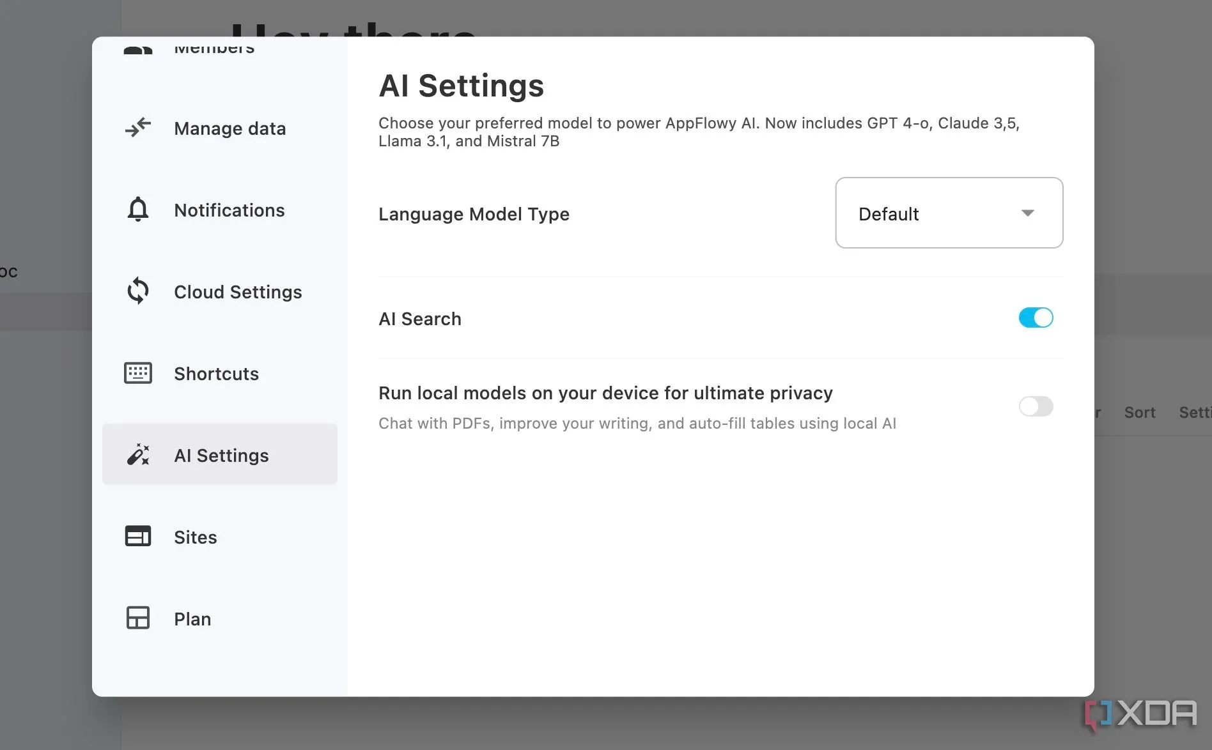Screen dimensions: 1212x750
Task: Click the AI Search label
Action: (420, 319)
